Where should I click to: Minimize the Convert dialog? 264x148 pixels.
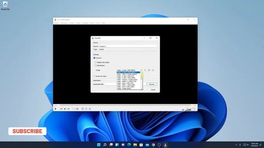coord(144,38)
